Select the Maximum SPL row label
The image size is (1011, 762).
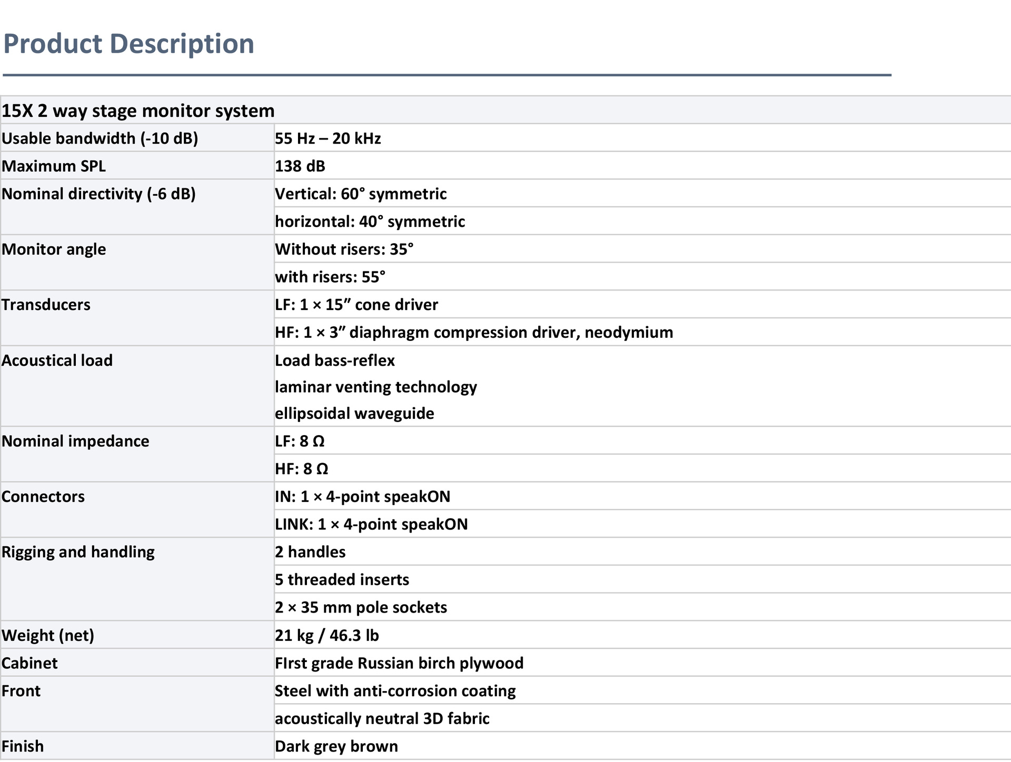(54, 166)
